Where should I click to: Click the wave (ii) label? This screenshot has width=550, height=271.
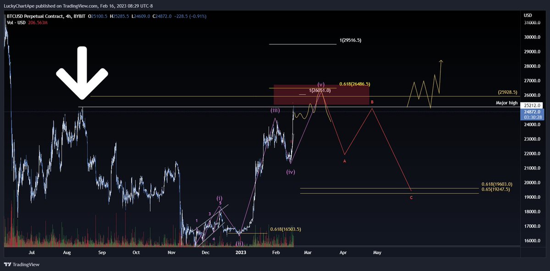239,244
